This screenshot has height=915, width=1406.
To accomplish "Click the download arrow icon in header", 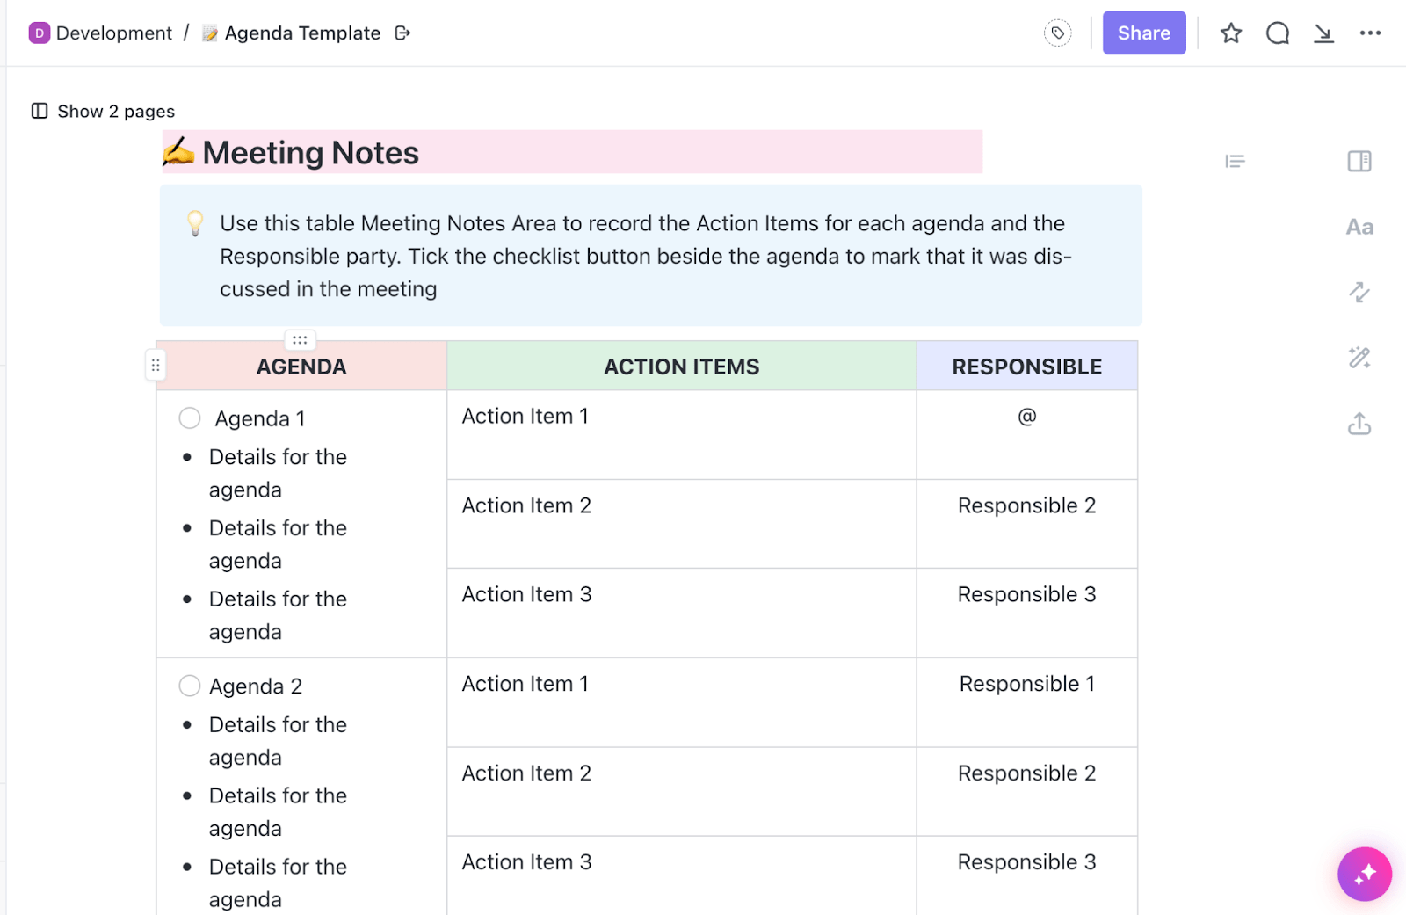I will 1323,33.
